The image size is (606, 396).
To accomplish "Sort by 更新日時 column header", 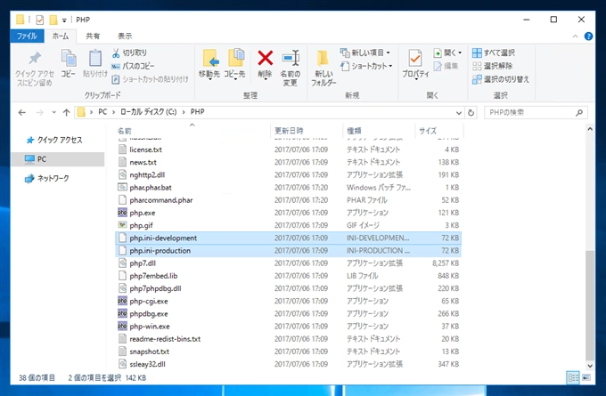I will click(307, 131).
